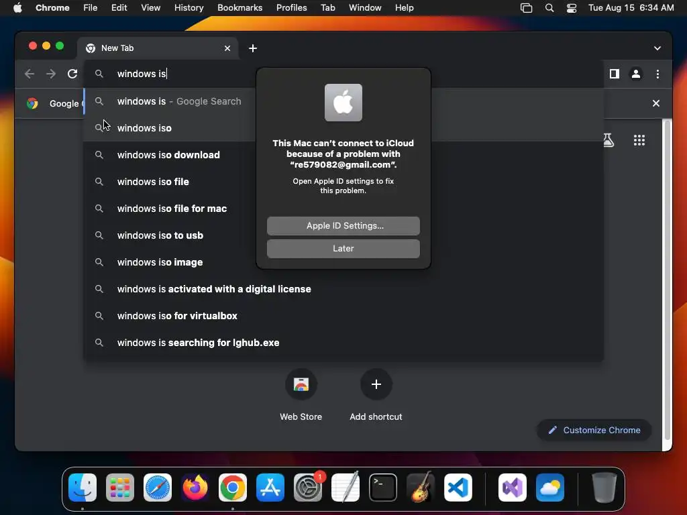This screenshot has height=515, width=687.
Task: Open the Chrome three-dot menu
Action: (x=657, y=74)
